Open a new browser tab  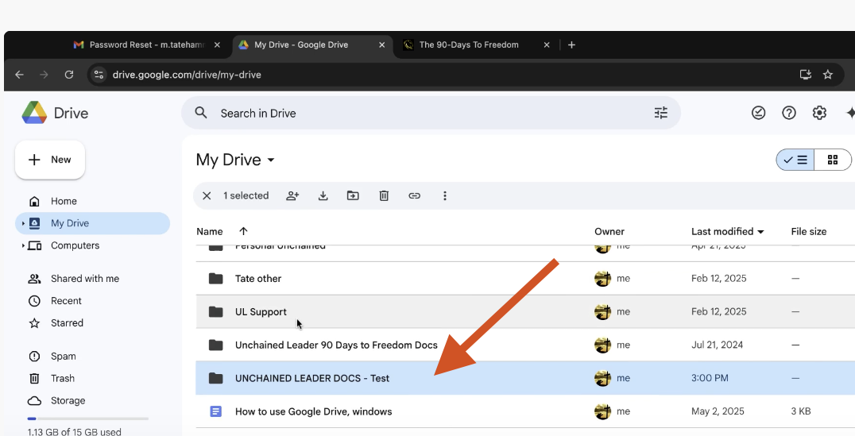(571, 44)
